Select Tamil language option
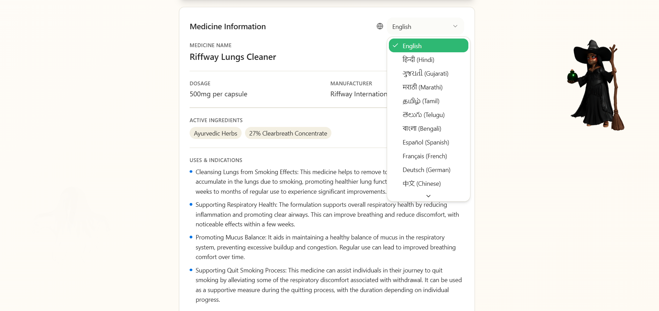Image resolution: width=659 pixels, height=311 pixels. point(421,101)
